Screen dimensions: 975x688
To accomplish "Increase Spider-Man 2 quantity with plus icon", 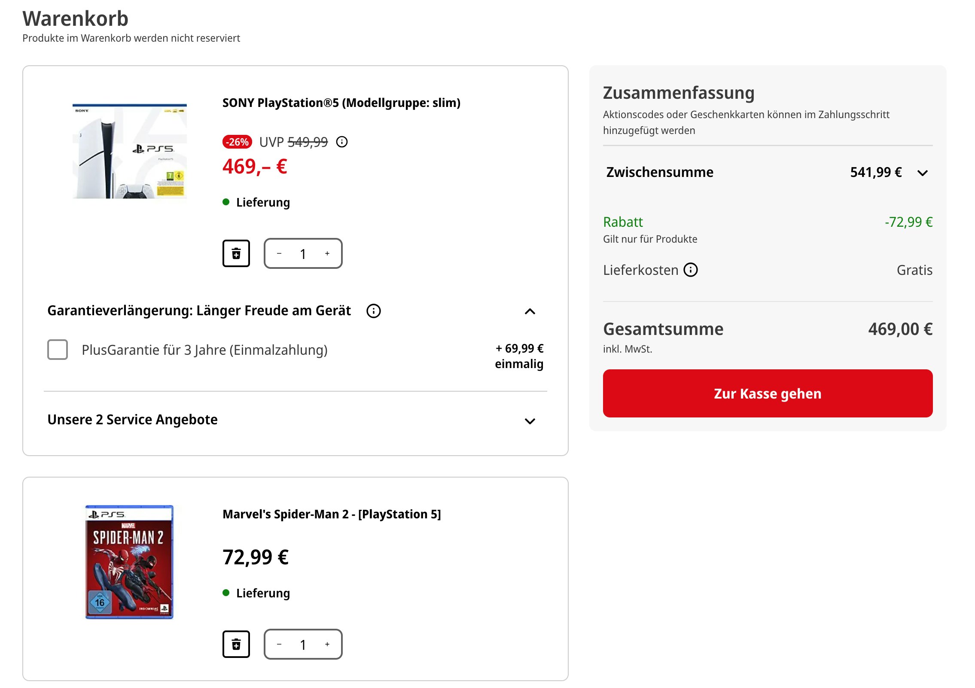I will [x=327, y=644].
